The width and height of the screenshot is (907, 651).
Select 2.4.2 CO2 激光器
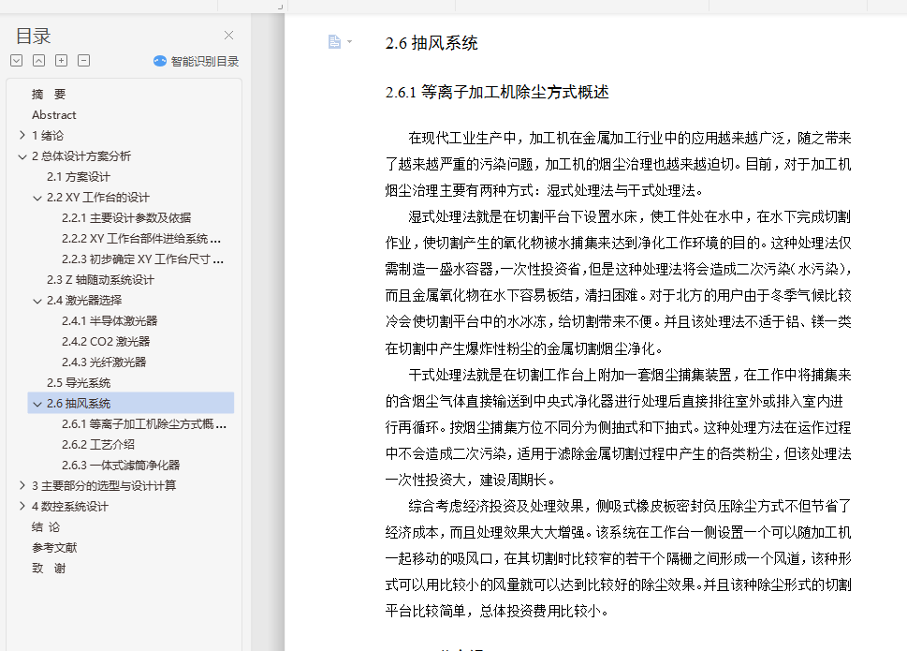106,341
